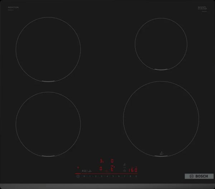Select the large bottom-right cooking zone
215x189 pixels.
tap(161, 118)
